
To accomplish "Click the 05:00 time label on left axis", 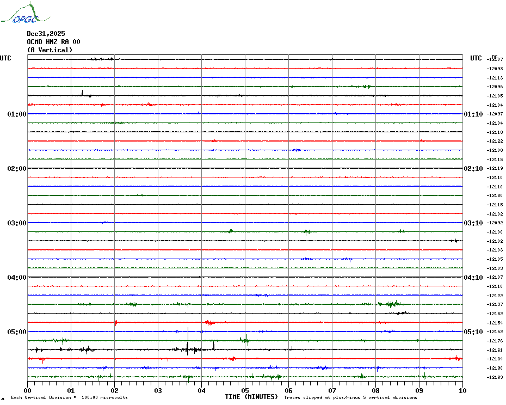I will coord(17,332).
